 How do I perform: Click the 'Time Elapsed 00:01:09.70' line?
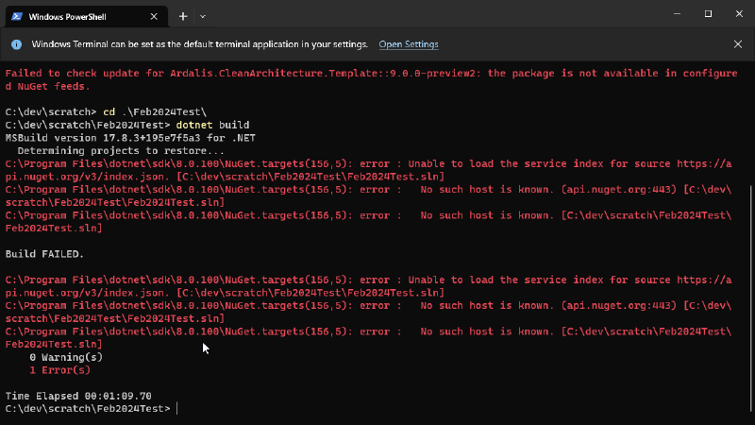click(x=78, y=396)
